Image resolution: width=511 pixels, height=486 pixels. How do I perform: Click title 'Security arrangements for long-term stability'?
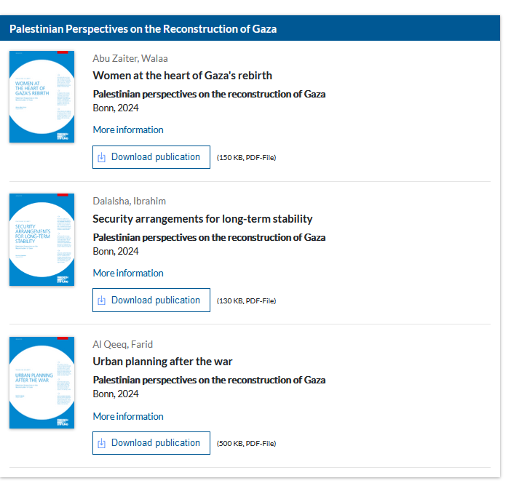(x=202, y=219)
